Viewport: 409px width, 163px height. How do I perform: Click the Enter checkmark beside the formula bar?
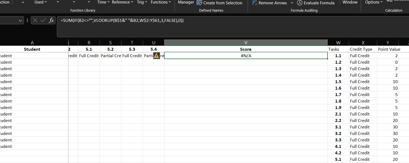[x=43, y=20]
